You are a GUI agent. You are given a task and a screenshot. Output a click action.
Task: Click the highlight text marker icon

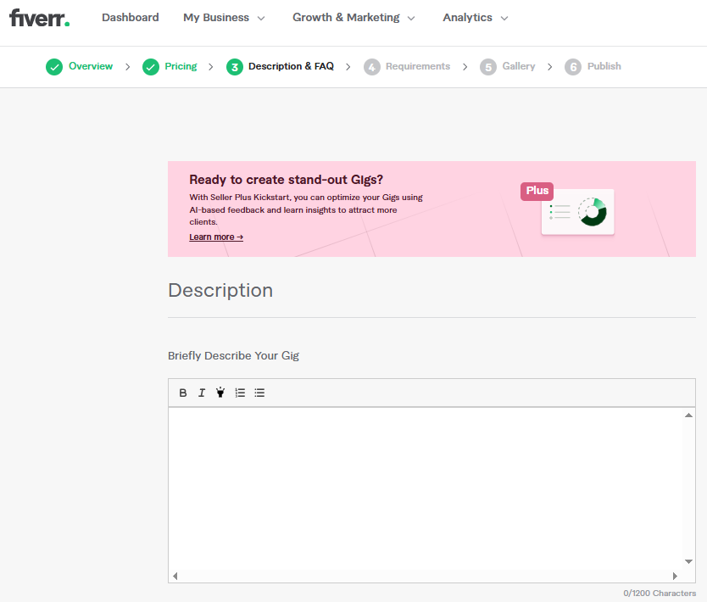(x=220, y=393)
